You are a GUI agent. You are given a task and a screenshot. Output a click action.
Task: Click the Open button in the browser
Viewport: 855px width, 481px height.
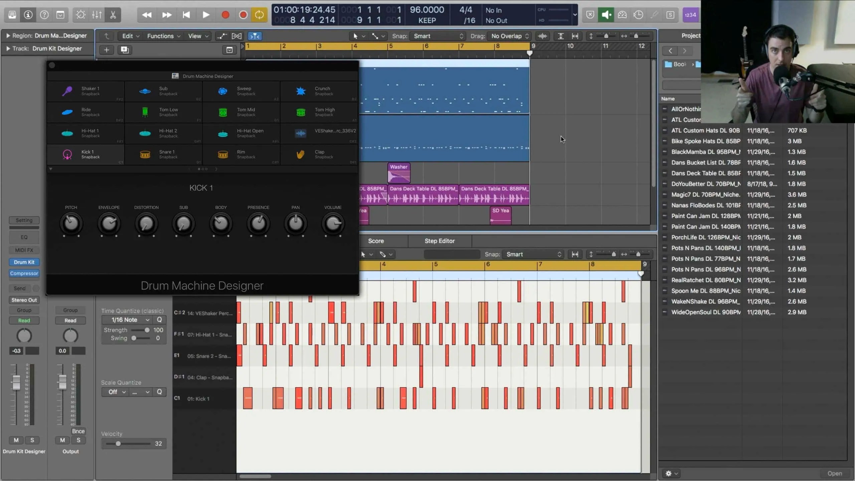pyautogui.click(x=835, y=473)
